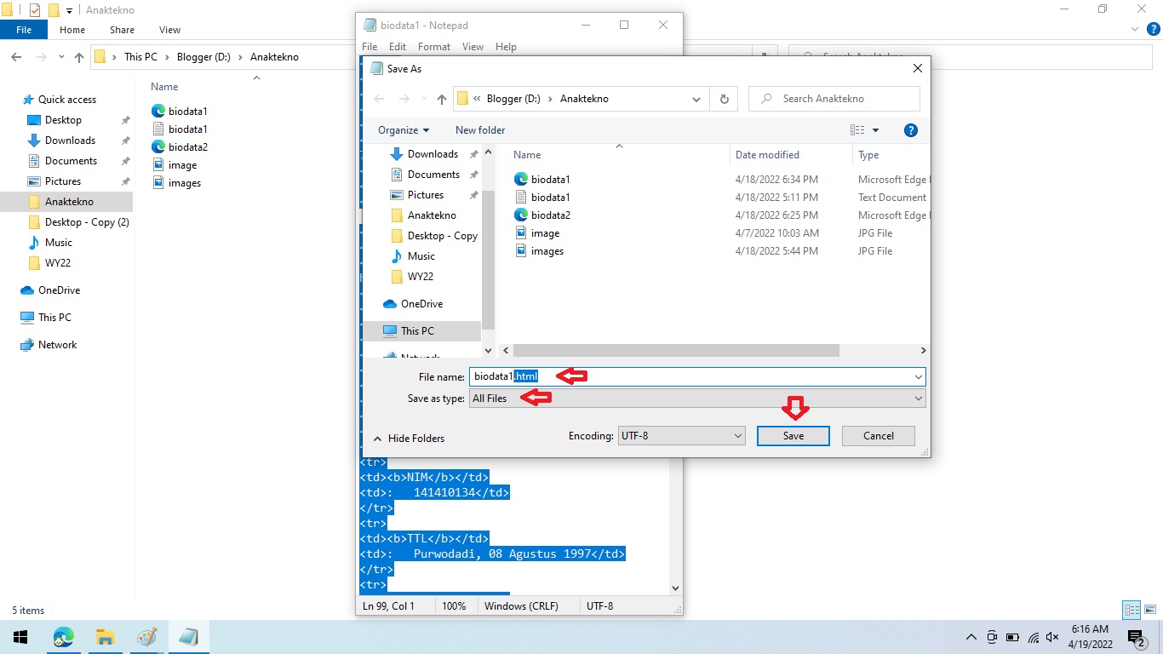This screenshot has width=1163, height=654.
Task: Open Share tab in File Explorer
Action: [x=122, y=30]
